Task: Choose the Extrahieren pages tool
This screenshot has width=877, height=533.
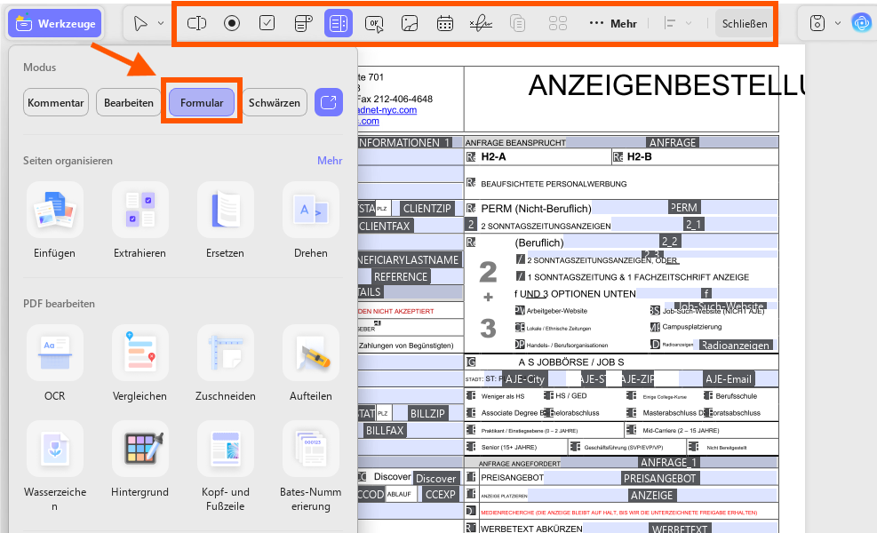Action: pyautogui.click(x=140, y=220)
